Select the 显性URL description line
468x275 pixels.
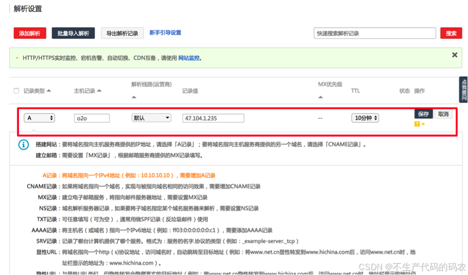pyautogui.click(x=226, y=257)
